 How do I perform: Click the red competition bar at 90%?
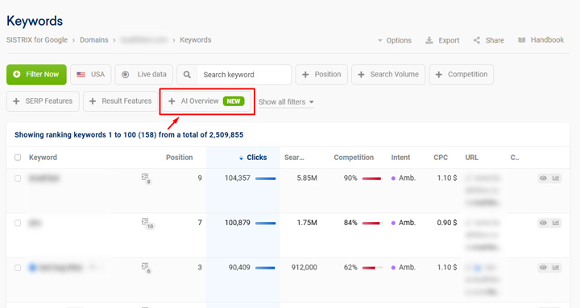click(x=371, y=179)
